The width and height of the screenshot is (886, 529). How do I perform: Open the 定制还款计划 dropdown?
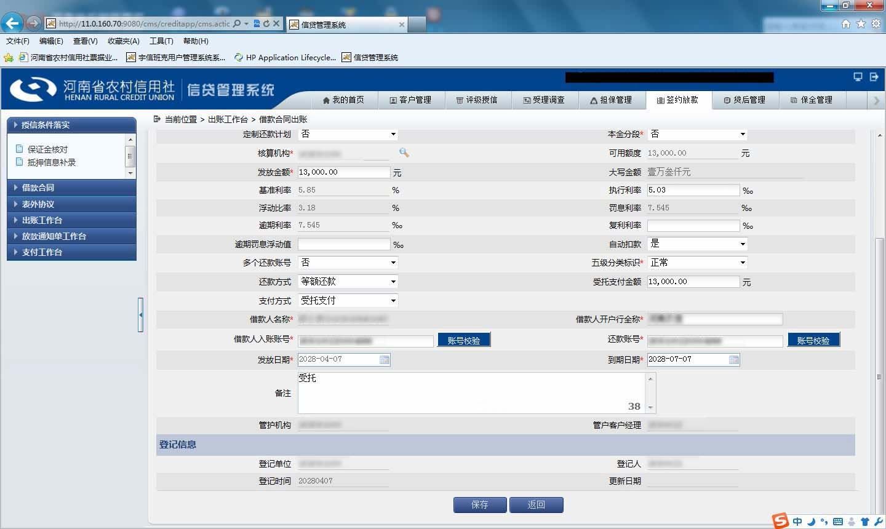coord(348,134)
